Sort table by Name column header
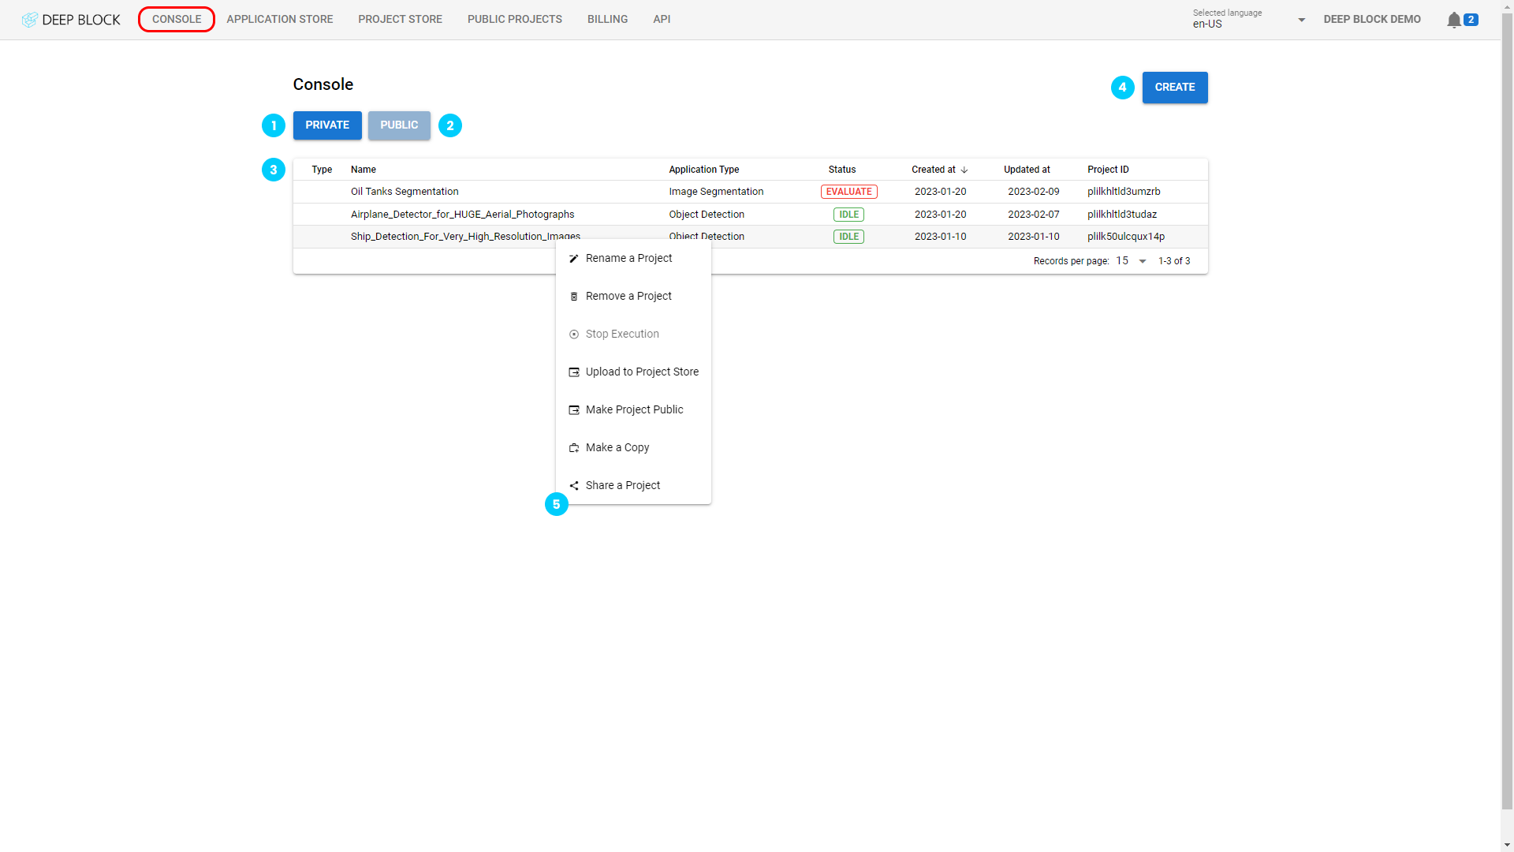Viewport: 1514px width, 852px height. click(364, 170)
